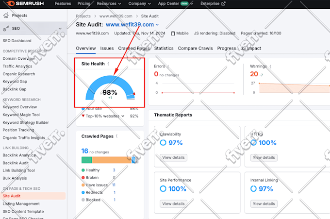Click the Mobile device icon
Viewport: 330px width, 219px height.
coord(173,34)
